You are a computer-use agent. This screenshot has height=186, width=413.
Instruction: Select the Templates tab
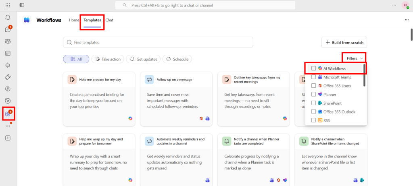coord(92,20)
